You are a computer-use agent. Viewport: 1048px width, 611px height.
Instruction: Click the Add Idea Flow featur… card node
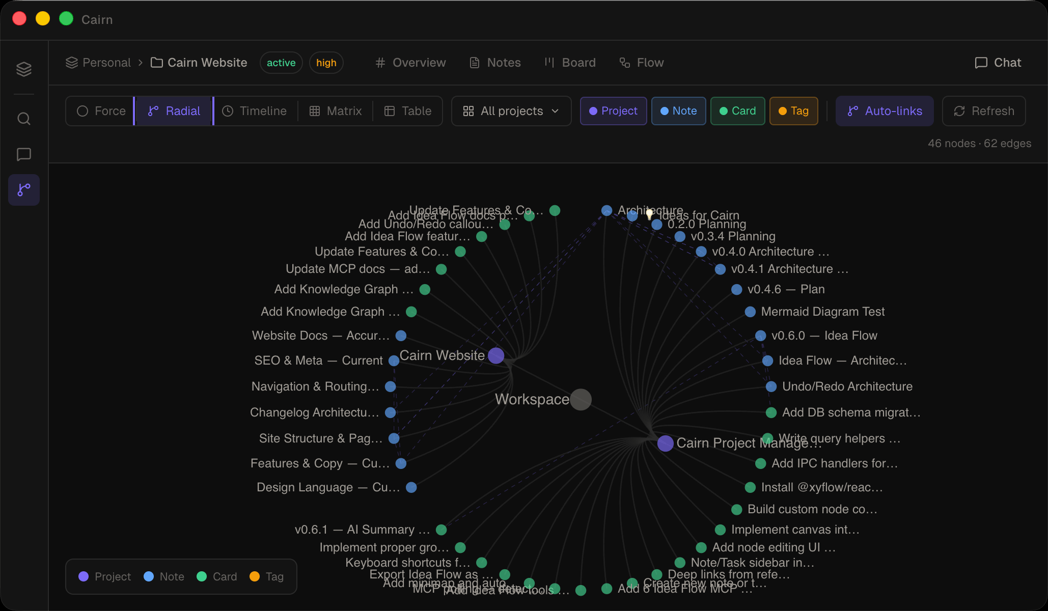(x=481, y=236)
